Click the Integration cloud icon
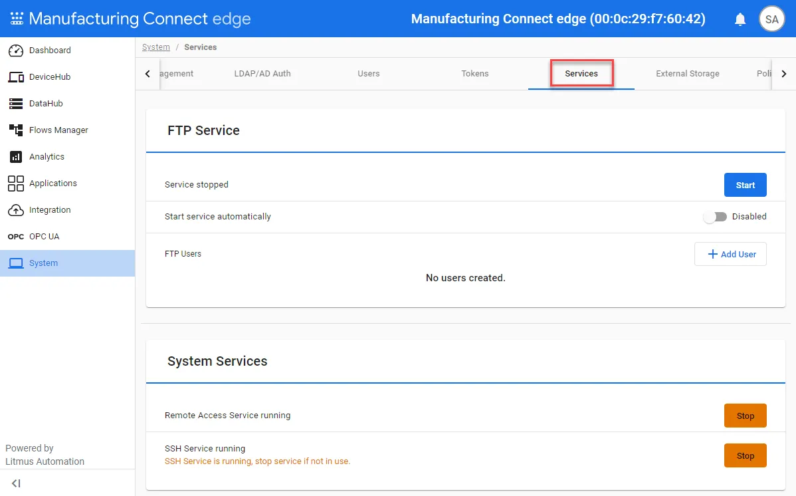796x496 pixels. pos(16,210)
